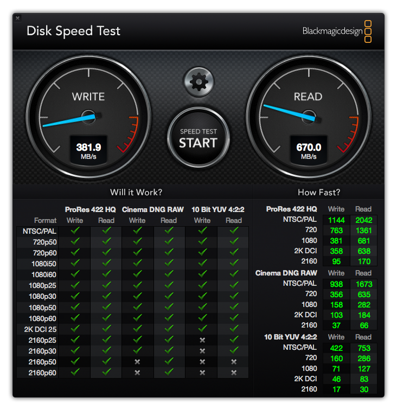Screen dimensions: 397x410
Task: Click the 2042 ProRes NTSC/PAL read value
Action: pos(363,220)
